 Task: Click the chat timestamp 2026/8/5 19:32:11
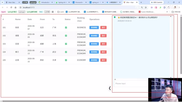[x=125, y=21]
